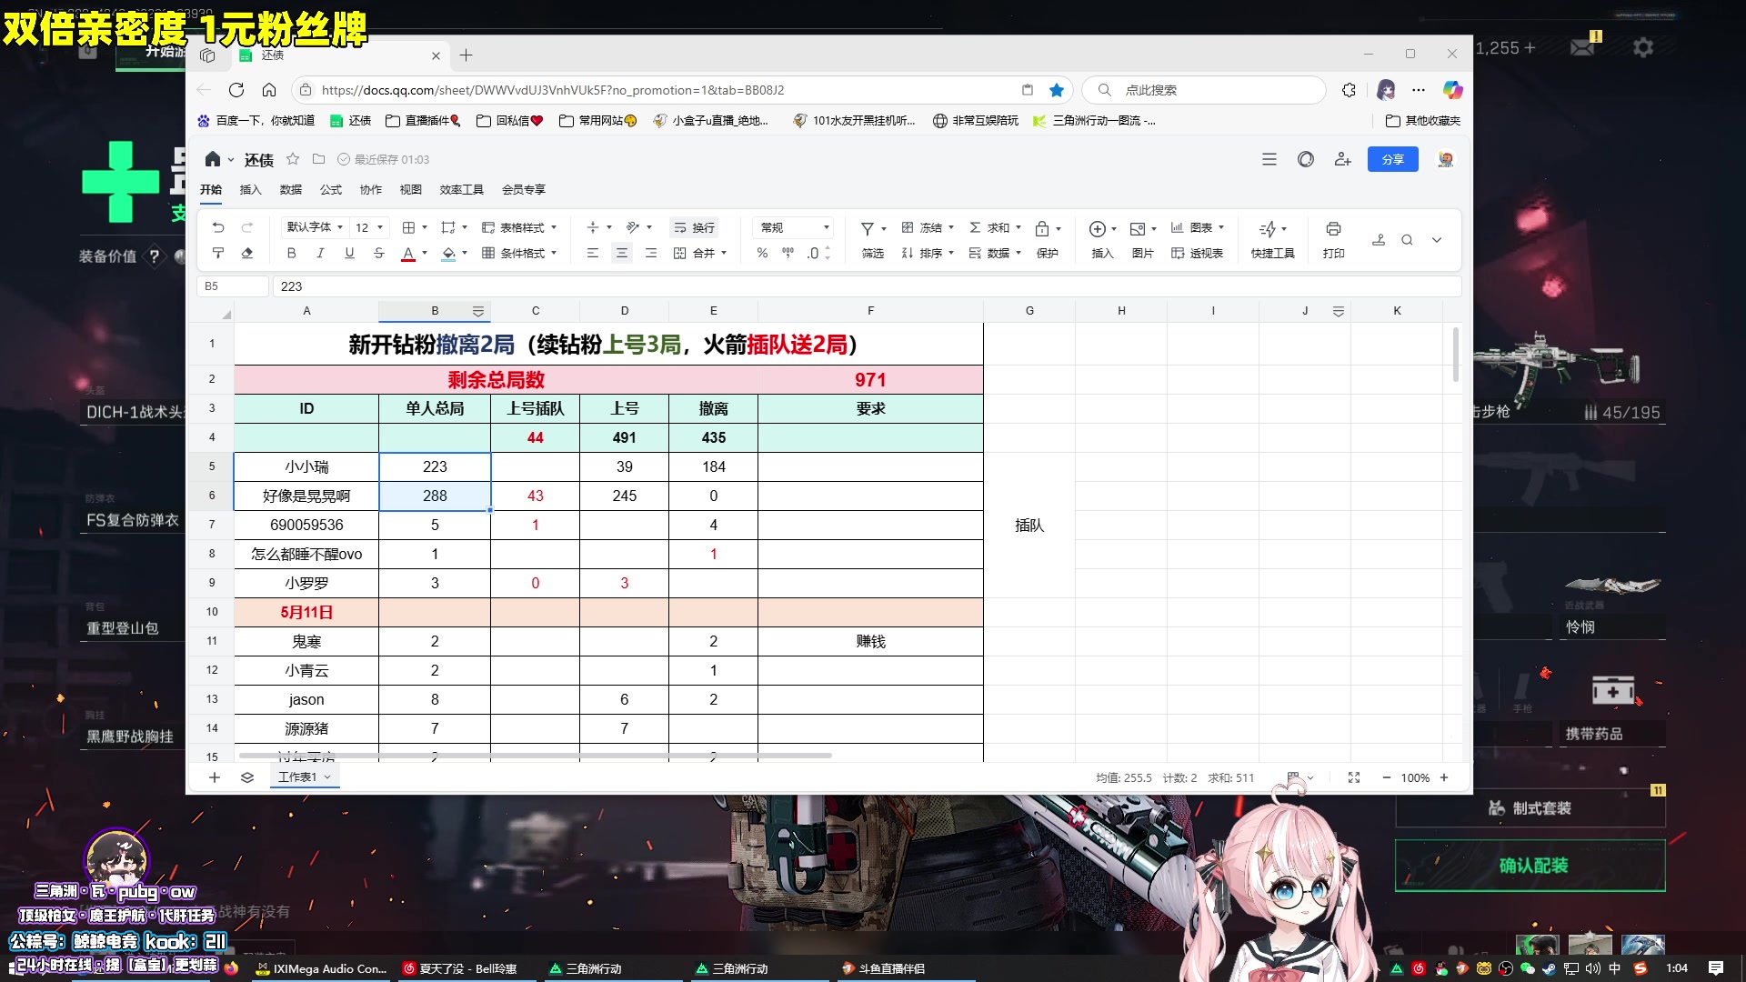Click the B5 cell name box
The width and height of the screenshot is (1746, 982).
(232, 286)
